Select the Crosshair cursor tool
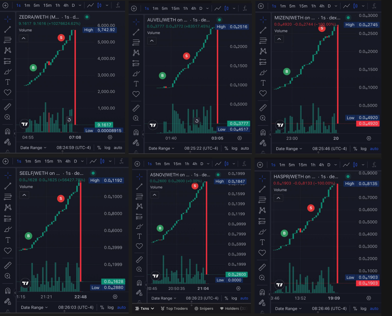The width and height of the screenshot is (392, 316). coord(8,20)
